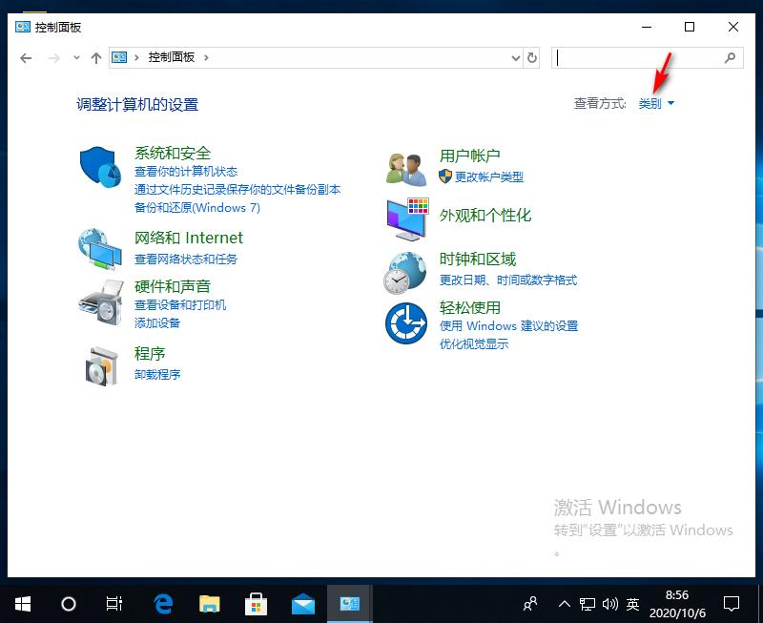This screenshot has width=763, height=623.
Task: Open the User Accounts people icon
Action: (406, 169)
